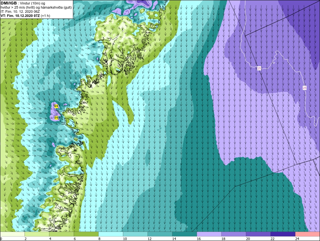This screenshot has height=241, width=320.
Task: Click the dark teal 14–16 m/s legend swatch
Action: [x=185, y=234]
